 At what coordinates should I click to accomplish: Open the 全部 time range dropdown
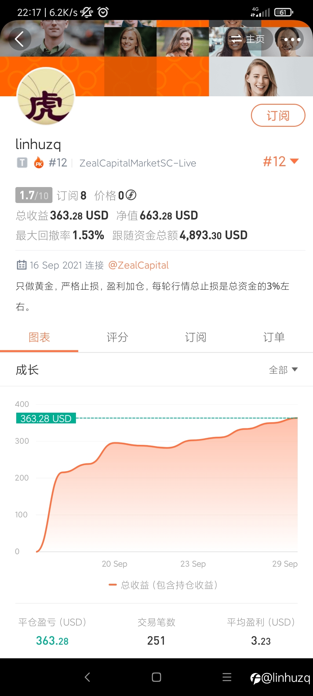tap(283, 370)
